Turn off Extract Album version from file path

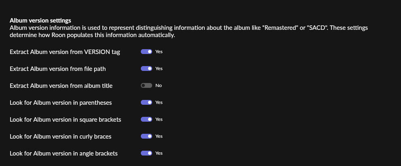[146, 68]
